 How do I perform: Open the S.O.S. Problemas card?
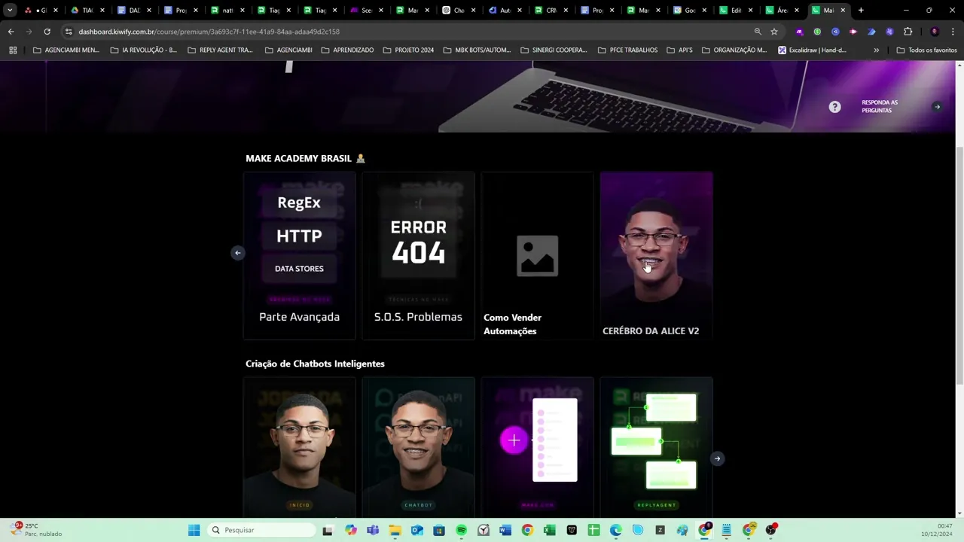[x=418, y=256]
